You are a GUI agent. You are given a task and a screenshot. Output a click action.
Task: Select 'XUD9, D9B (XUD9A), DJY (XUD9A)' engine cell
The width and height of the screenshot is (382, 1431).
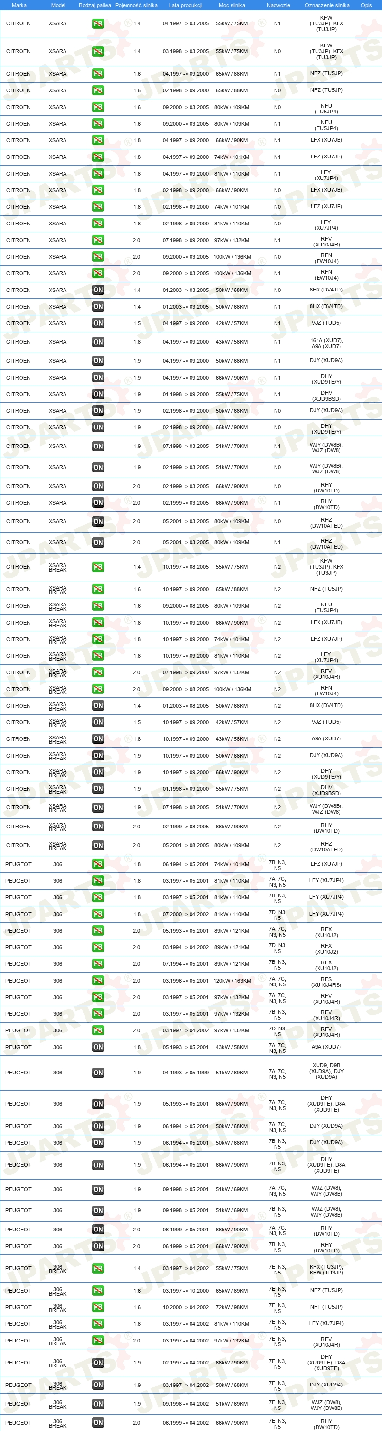pyautogui.click(x=326, y=1071)
